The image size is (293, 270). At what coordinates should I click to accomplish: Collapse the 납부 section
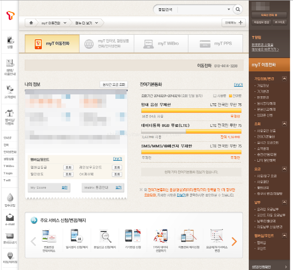point(284,202)
